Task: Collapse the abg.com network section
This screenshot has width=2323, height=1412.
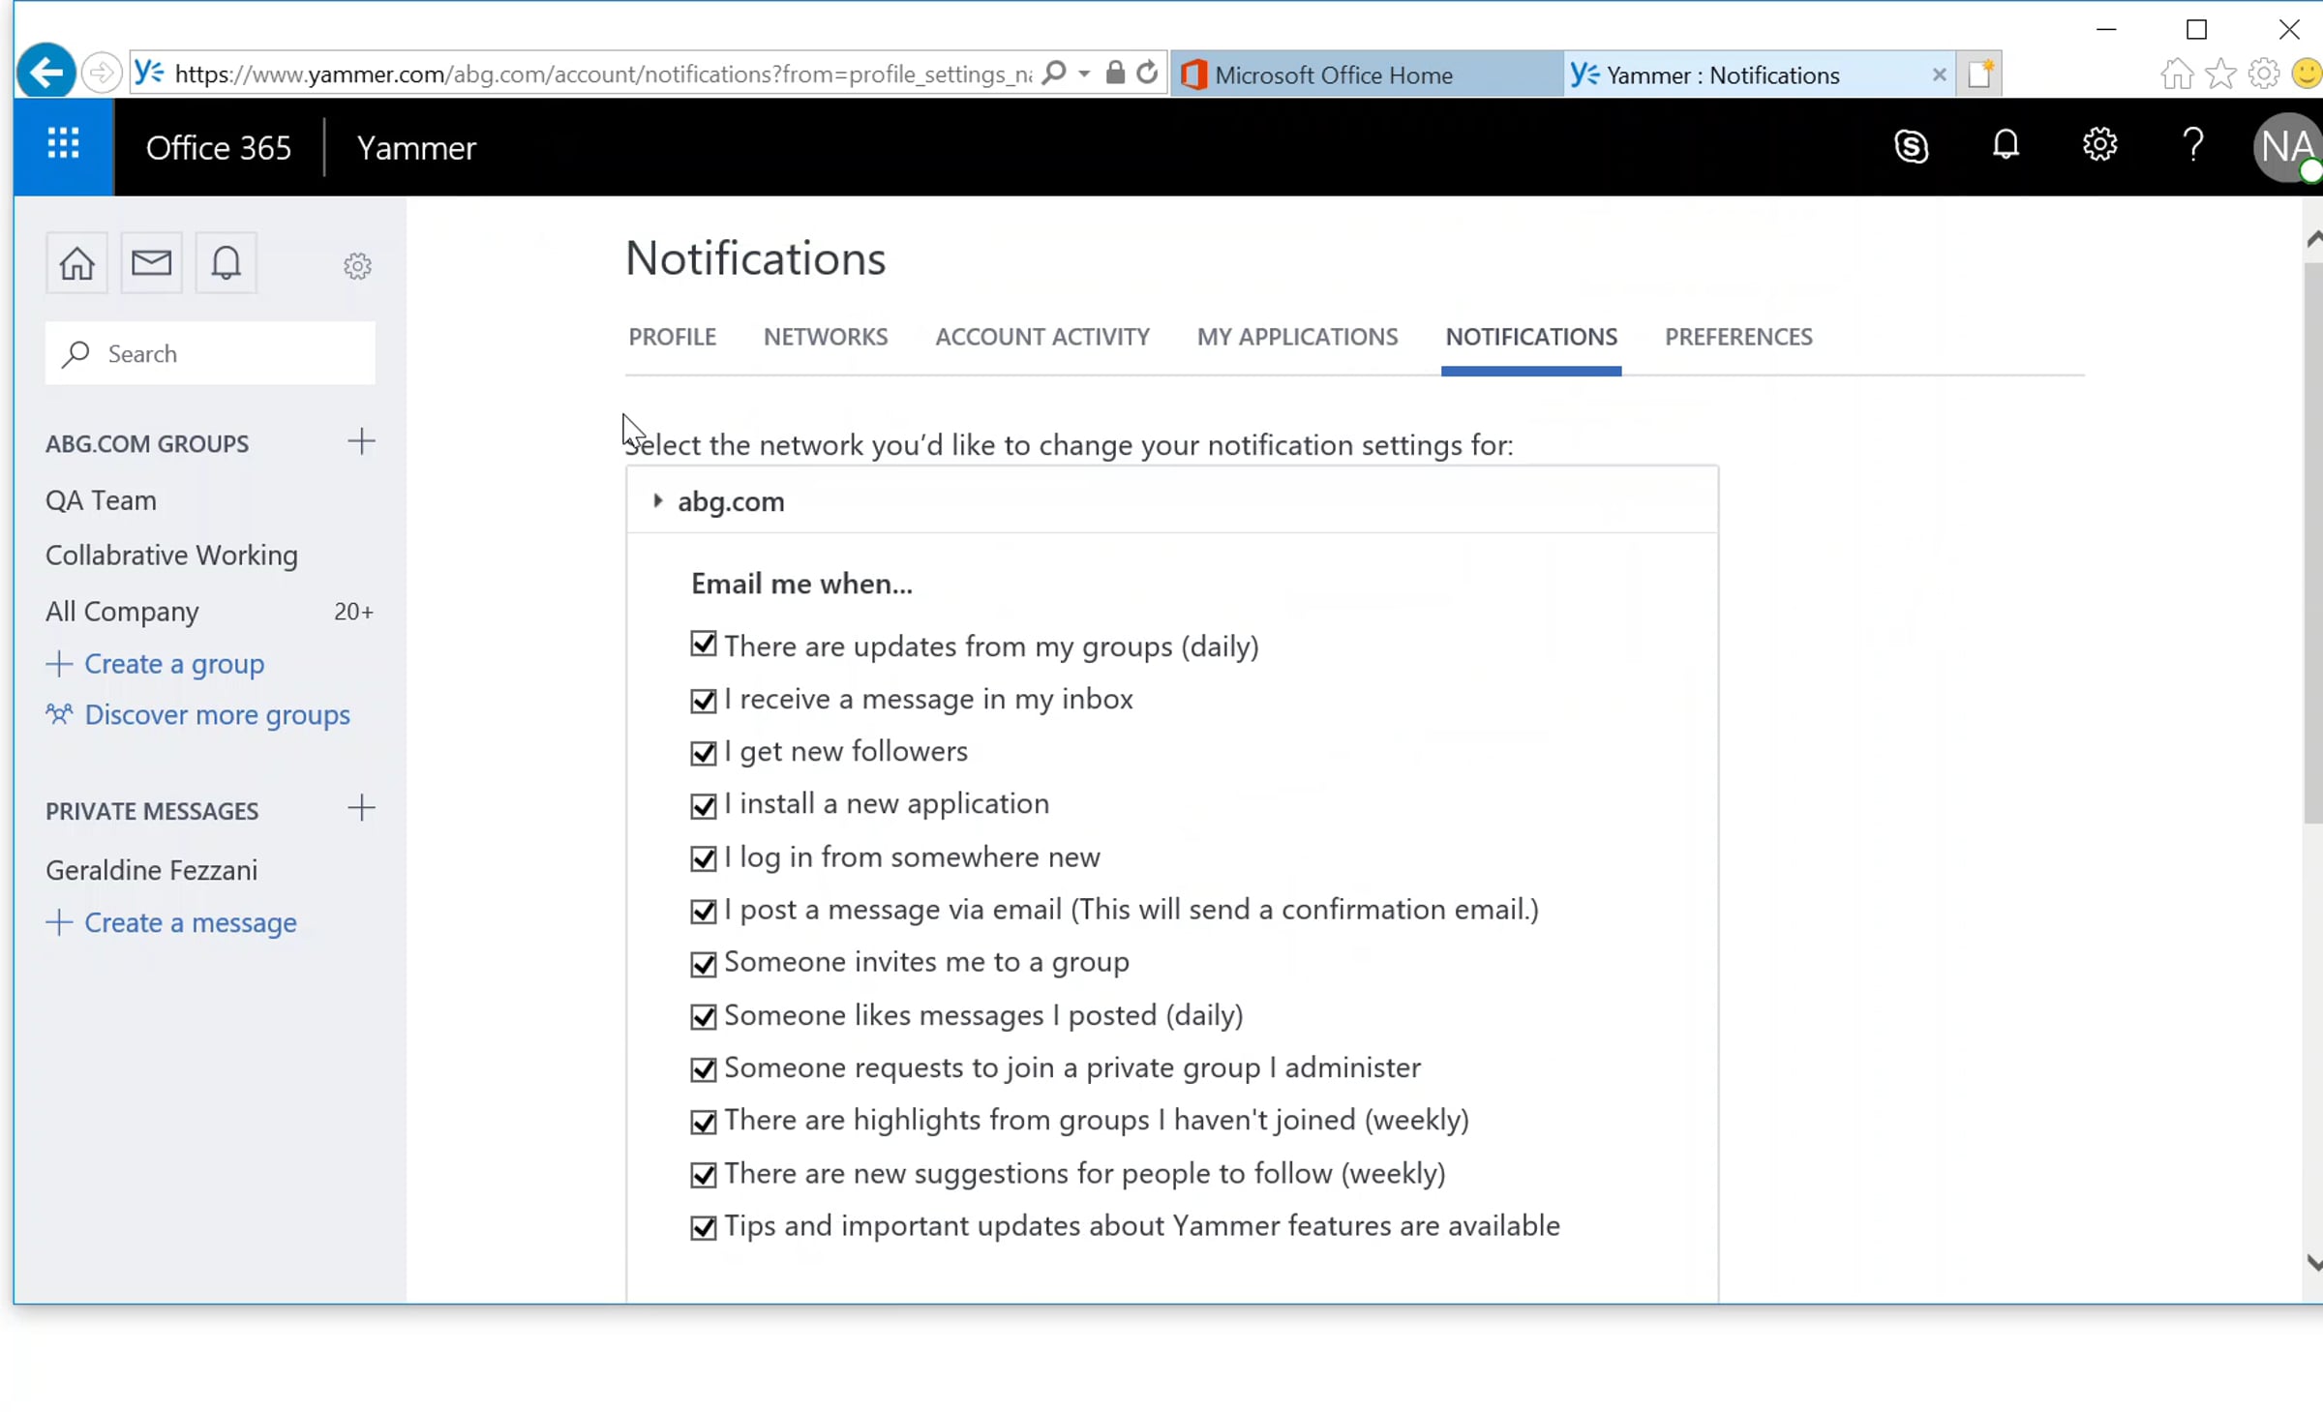Action: click(658, 501)
